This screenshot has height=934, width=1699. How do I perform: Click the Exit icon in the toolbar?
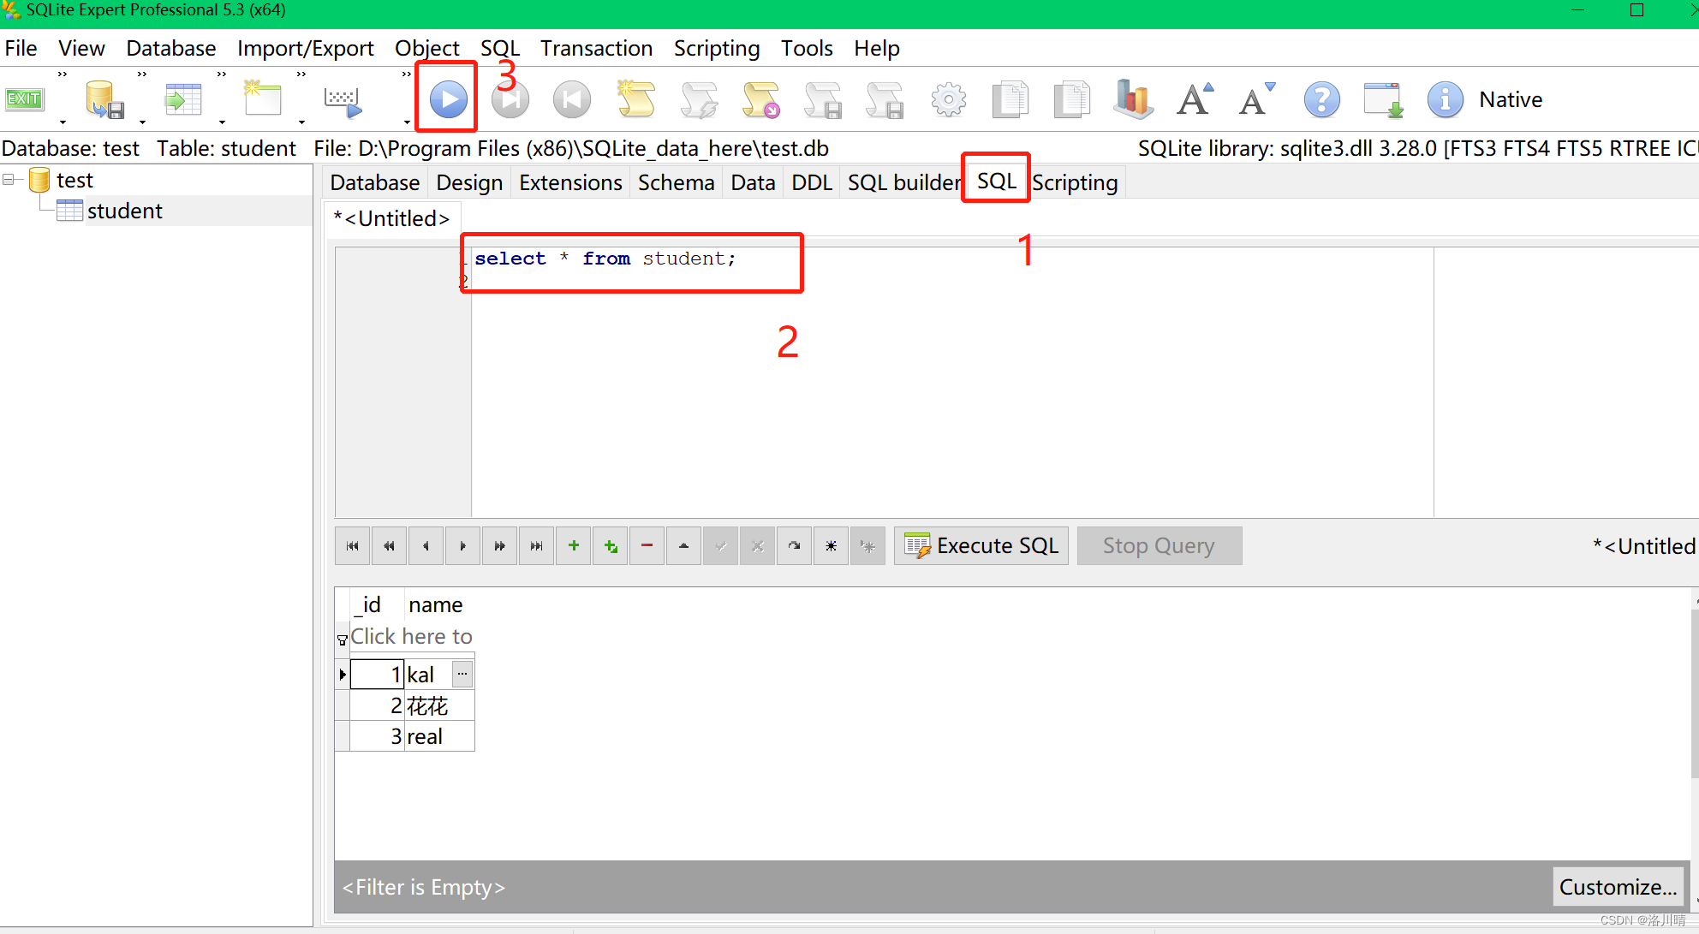pyautogui.click(x=23, y=98)
